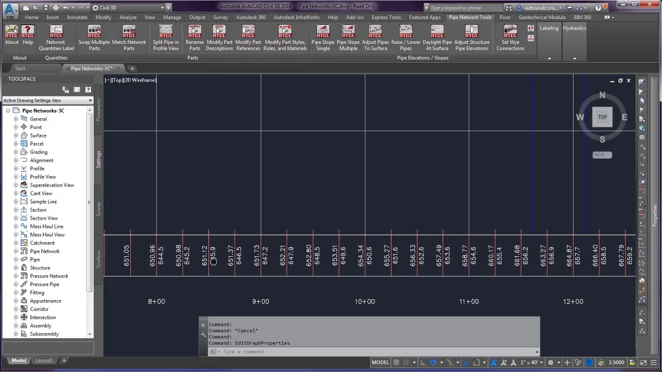Open Modify Part Descriptions tool
Viewport: 662px width, 372px height.
[219, 38]
